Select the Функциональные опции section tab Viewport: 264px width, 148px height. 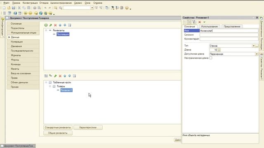23,33
